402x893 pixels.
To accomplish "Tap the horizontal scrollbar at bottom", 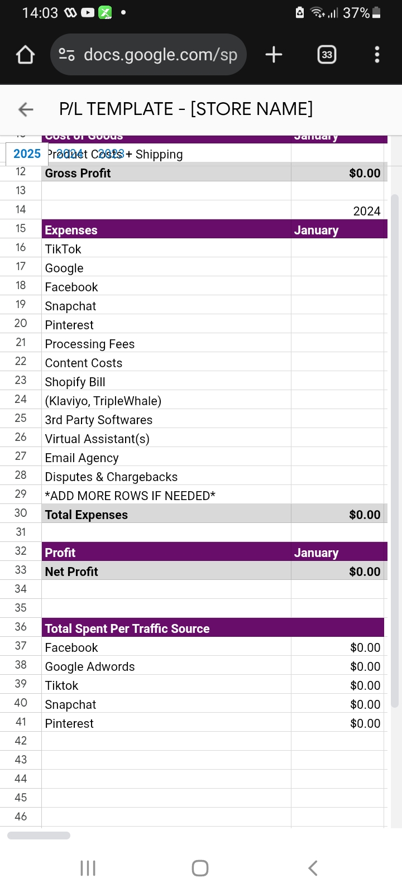I will pyautogui.click(x=39, y=836).
